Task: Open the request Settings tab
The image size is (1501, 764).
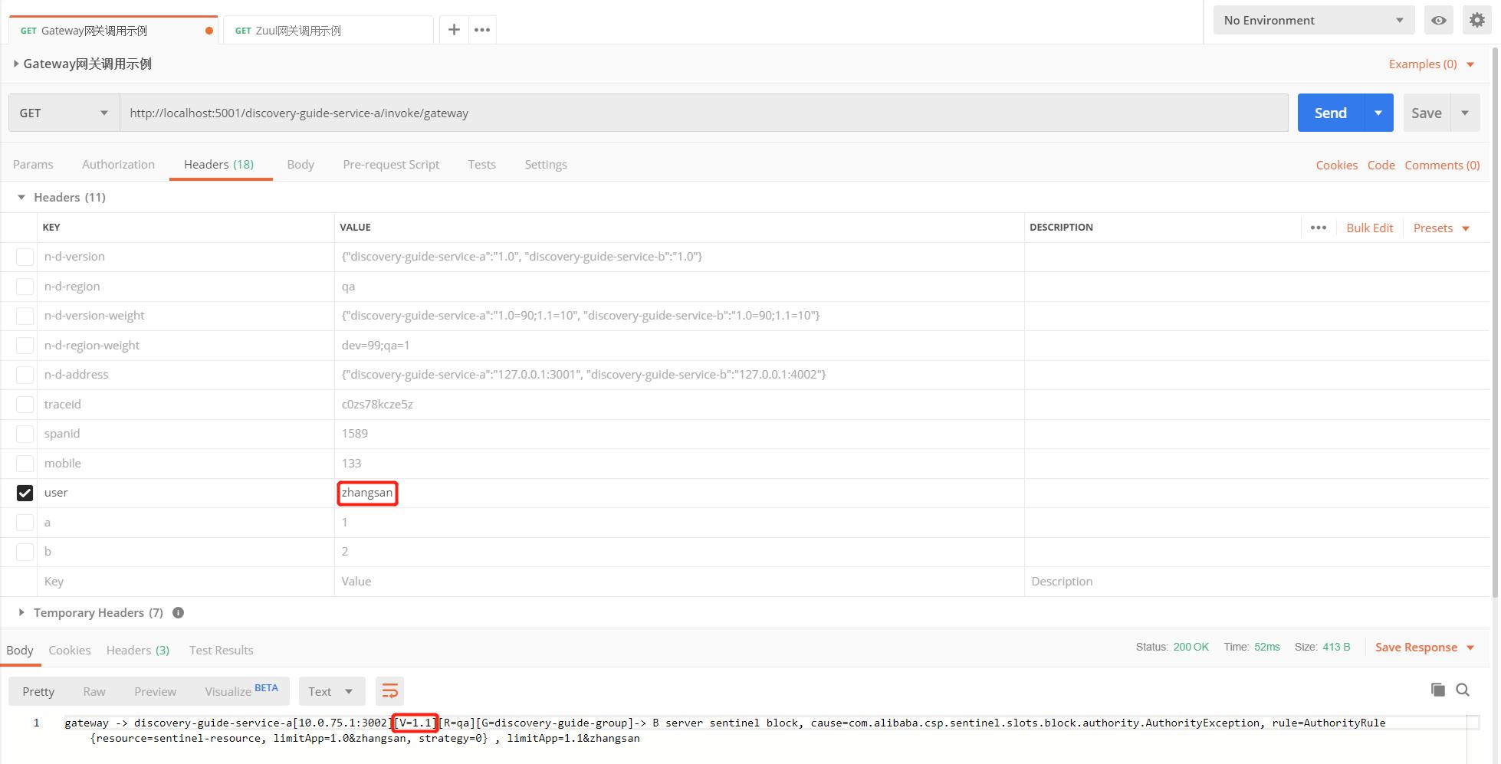Action: (546, 165)
